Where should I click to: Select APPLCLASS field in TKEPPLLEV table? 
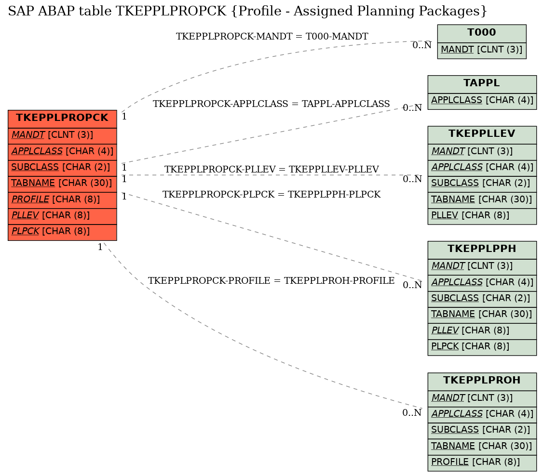click(x=482, y=168)
